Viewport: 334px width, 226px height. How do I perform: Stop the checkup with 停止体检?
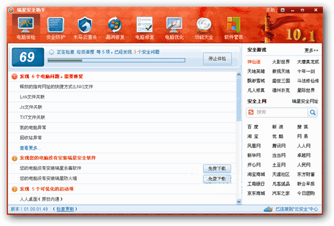click(217, 59)
